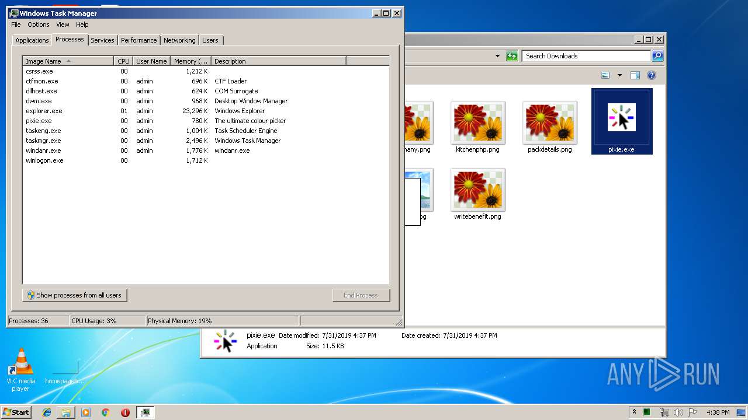Screen dimensions: 748x420
Task: Select the taskeng.exe process row
Action: (206, 131)
